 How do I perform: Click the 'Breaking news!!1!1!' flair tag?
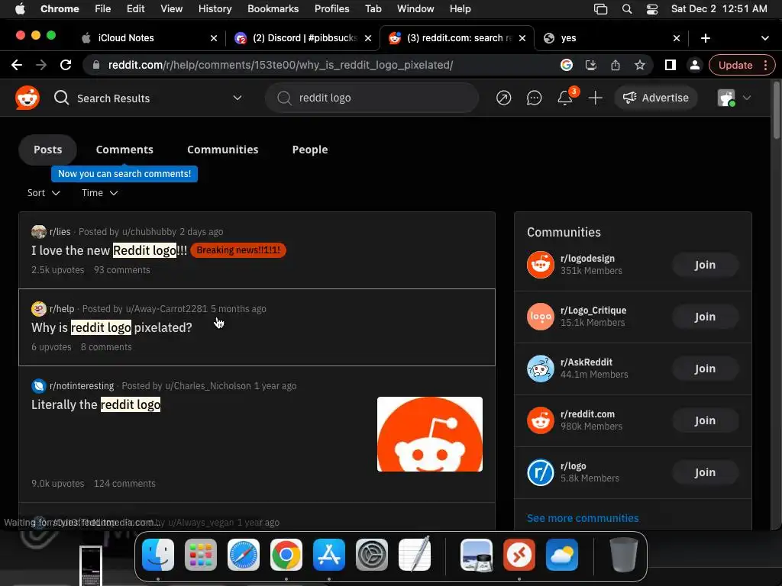[238, 250]
